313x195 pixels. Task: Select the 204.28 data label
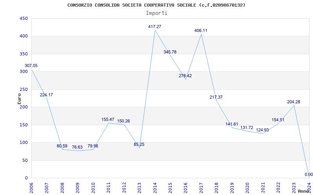(x=294, y=102)
